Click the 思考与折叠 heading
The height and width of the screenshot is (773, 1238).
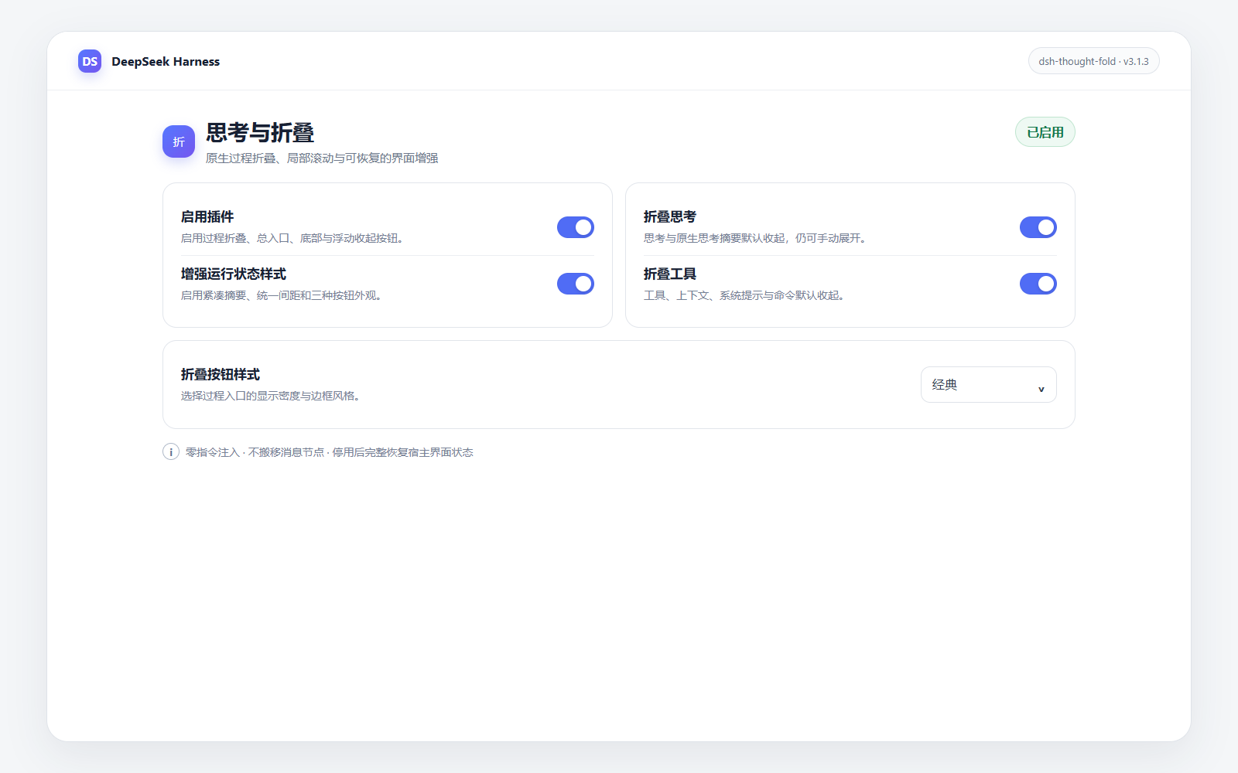260,133
